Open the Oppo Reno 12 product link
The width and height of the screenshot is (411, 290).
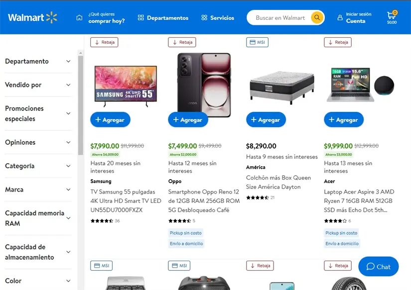[x=204, y=201]
